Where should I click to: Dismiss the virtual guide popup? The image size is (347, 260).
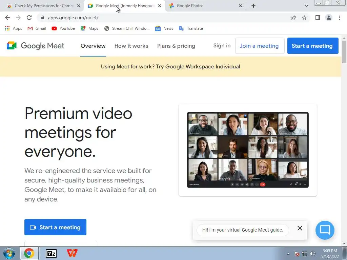click(300, 228)
